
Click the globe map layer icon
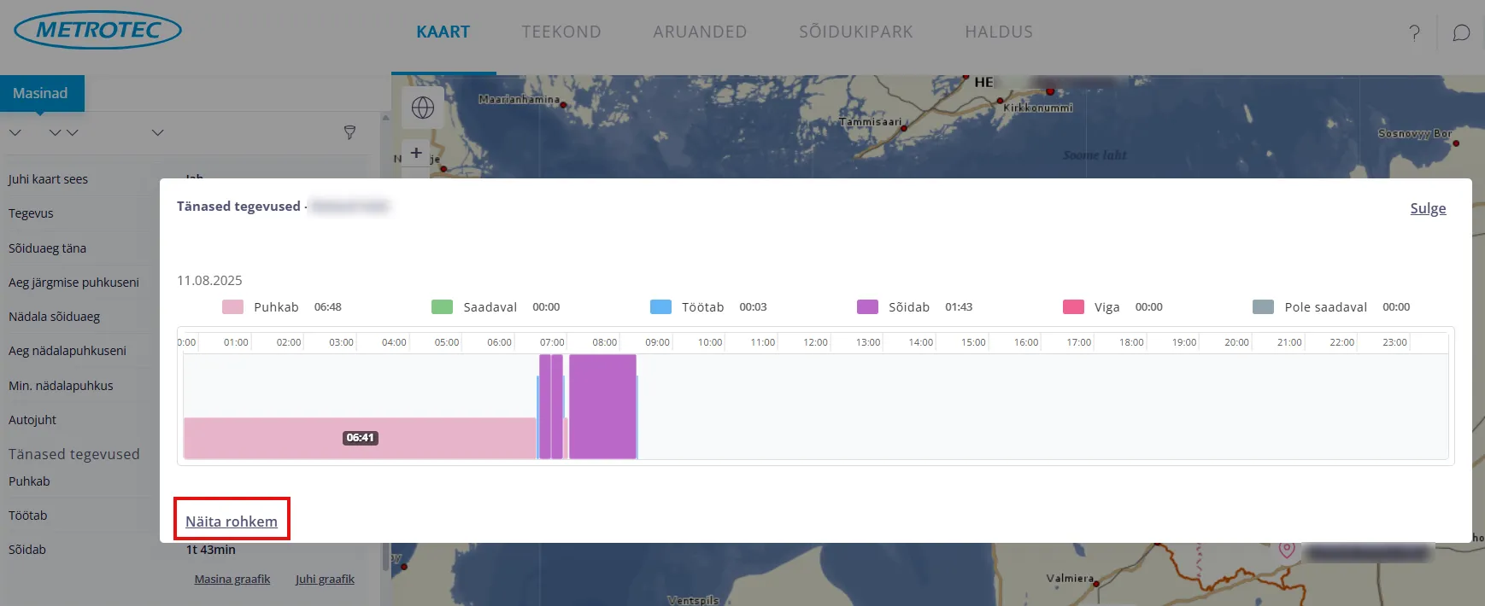(423, 108)
